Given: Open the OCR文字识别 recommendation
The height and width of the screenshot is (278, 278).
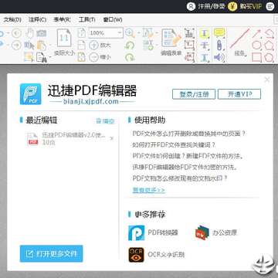Looking at the screenshot, I should pyautogui.click(x=157, y=255).
